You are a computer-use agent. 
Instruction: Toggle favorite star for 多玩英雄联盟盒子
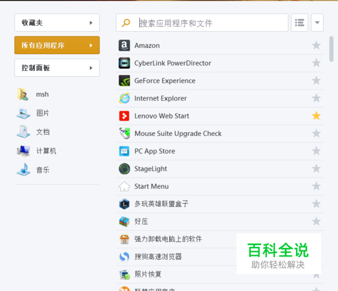click(x=316, y=204)
